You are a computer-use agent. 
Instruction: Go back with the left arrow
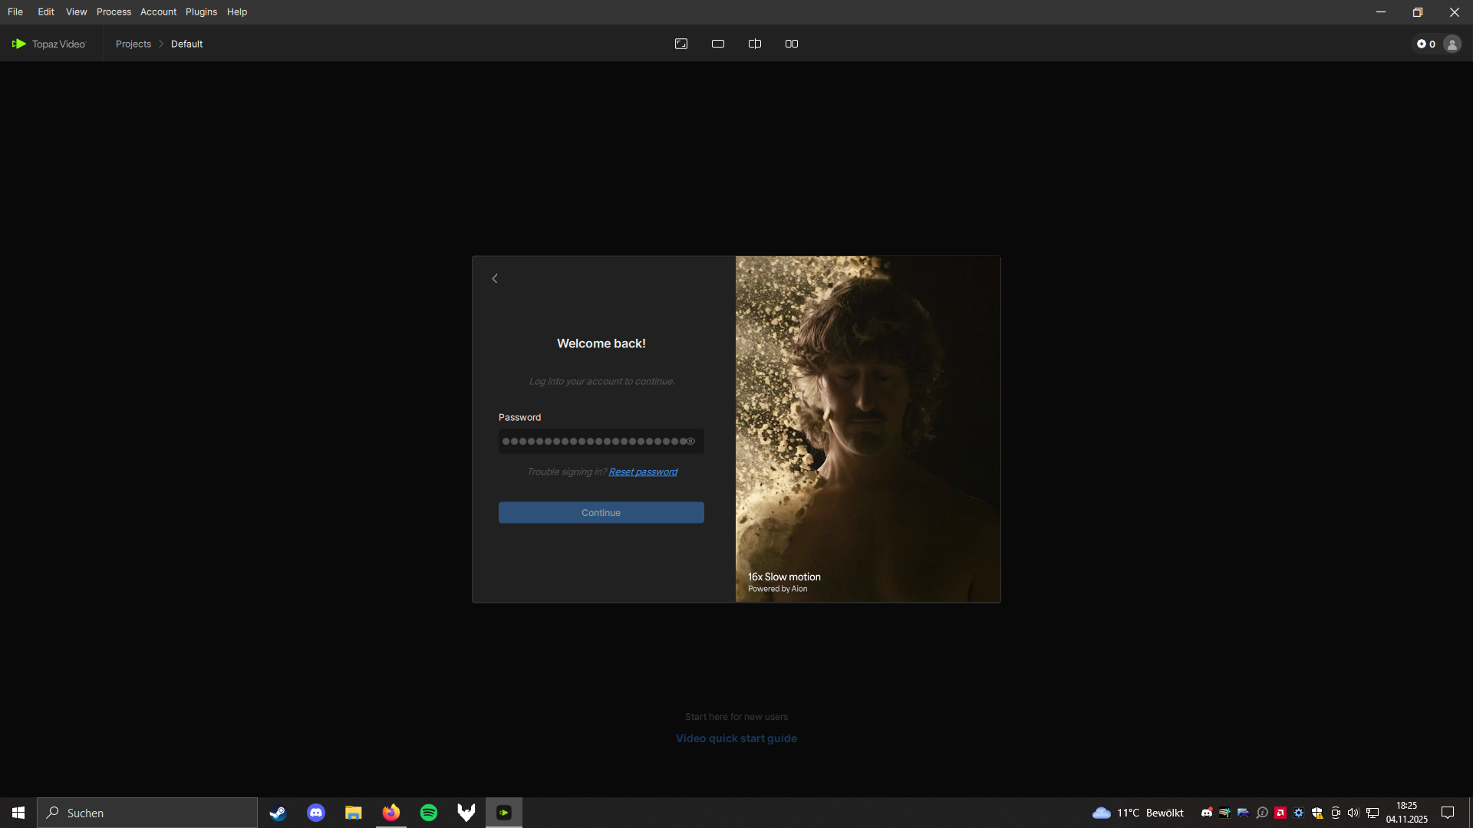pyautogui.click(x=495, y=278)
